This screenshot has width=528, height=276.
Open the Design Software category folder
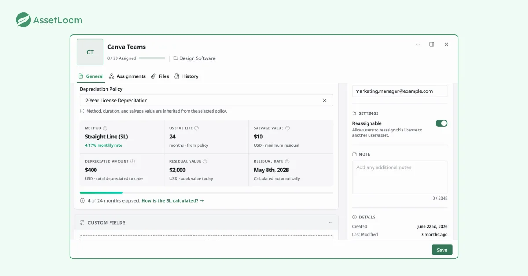[x=194, y=58]
